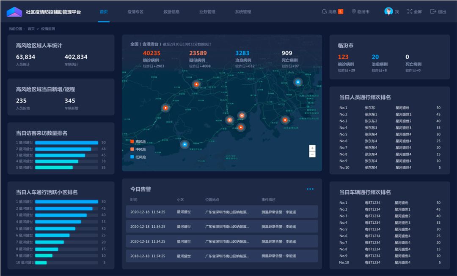
Task: Click the 退出 logout icon
Action: click(x=433, y=12)
